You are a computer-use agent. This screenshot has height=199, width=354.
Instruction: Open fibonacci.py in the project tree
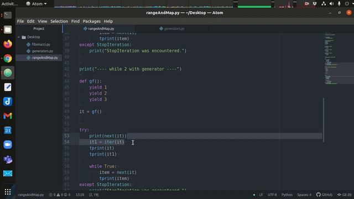click(41, 44)
